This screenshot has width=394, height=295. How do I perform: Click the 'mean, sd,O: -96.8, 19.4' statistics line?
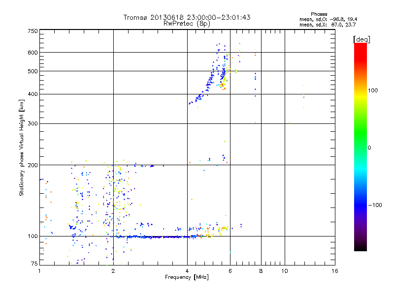tap(328, 19)
